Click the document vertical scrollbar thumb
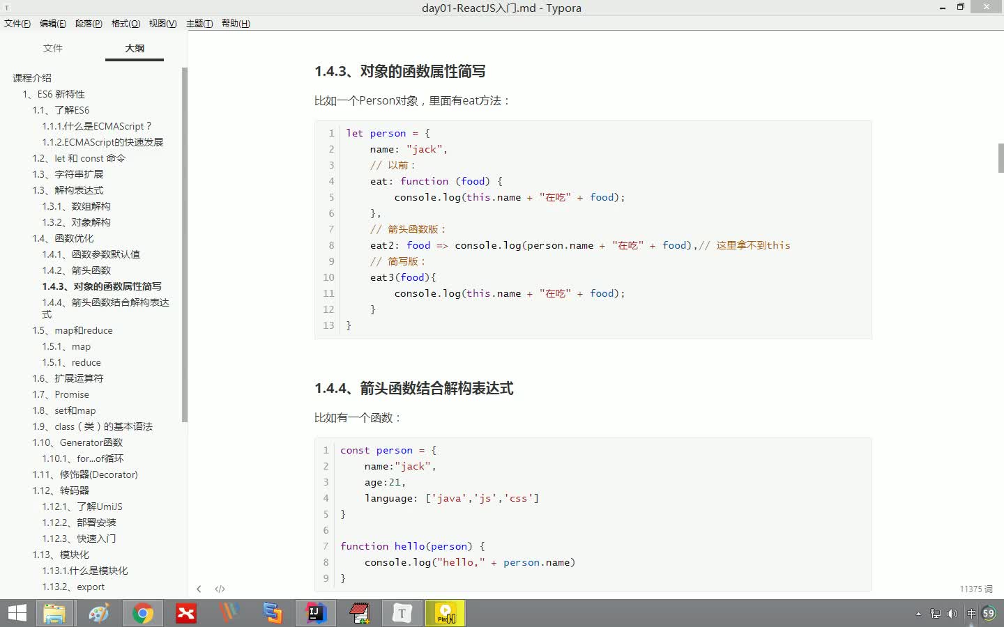The width and height of the screenshot is (1004, 627). 1001,158
